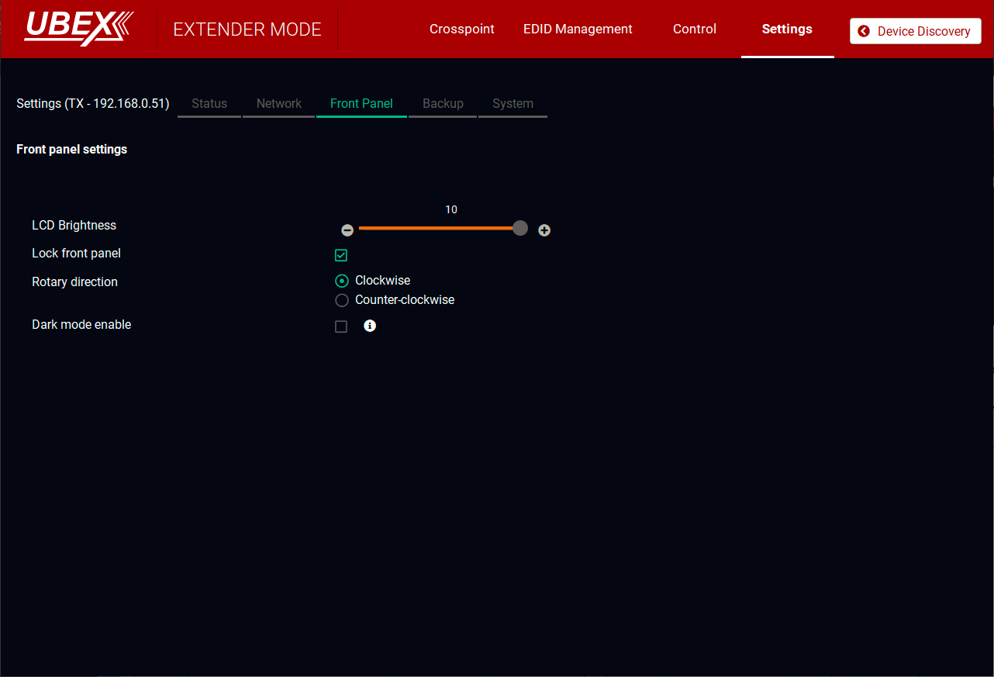Enable the Dark mode checkbox
Image resolution: width=994 pixels, height=677 pixels.
coord(341,326)
